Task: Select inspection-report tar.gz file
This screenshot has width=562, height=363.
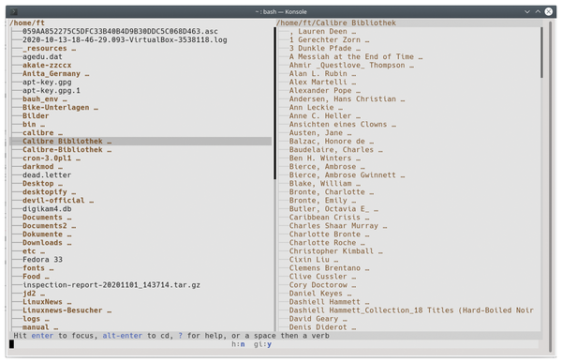Action: tap(111, 285)
